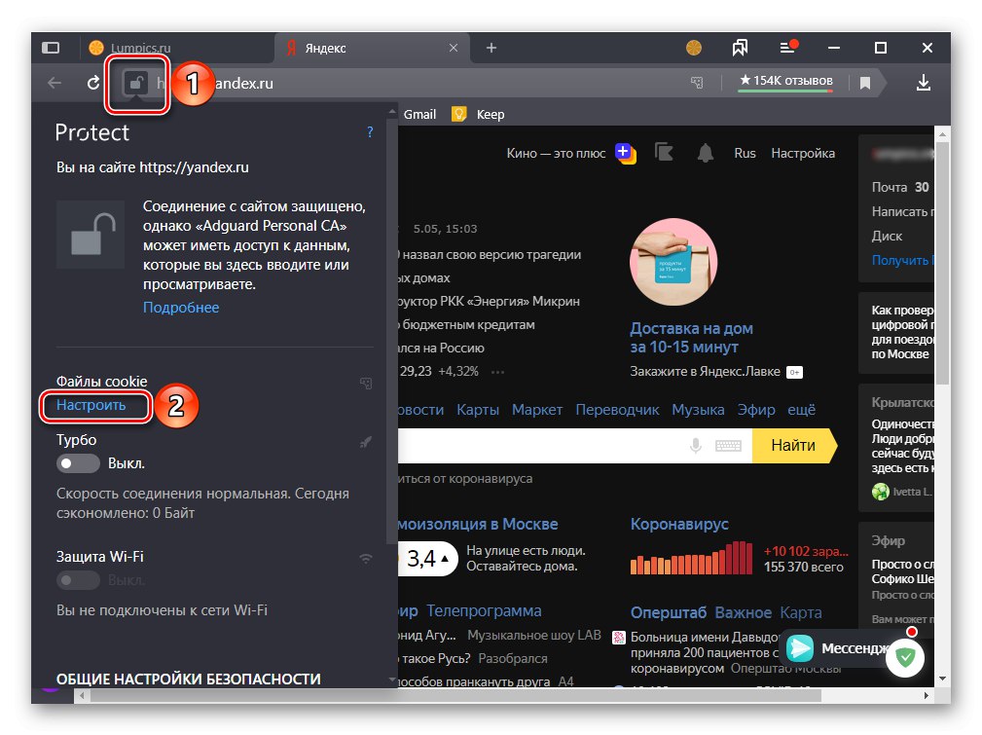Bookmark the page via the flag icon
The image size is (982, 735).
pos(864,83)
